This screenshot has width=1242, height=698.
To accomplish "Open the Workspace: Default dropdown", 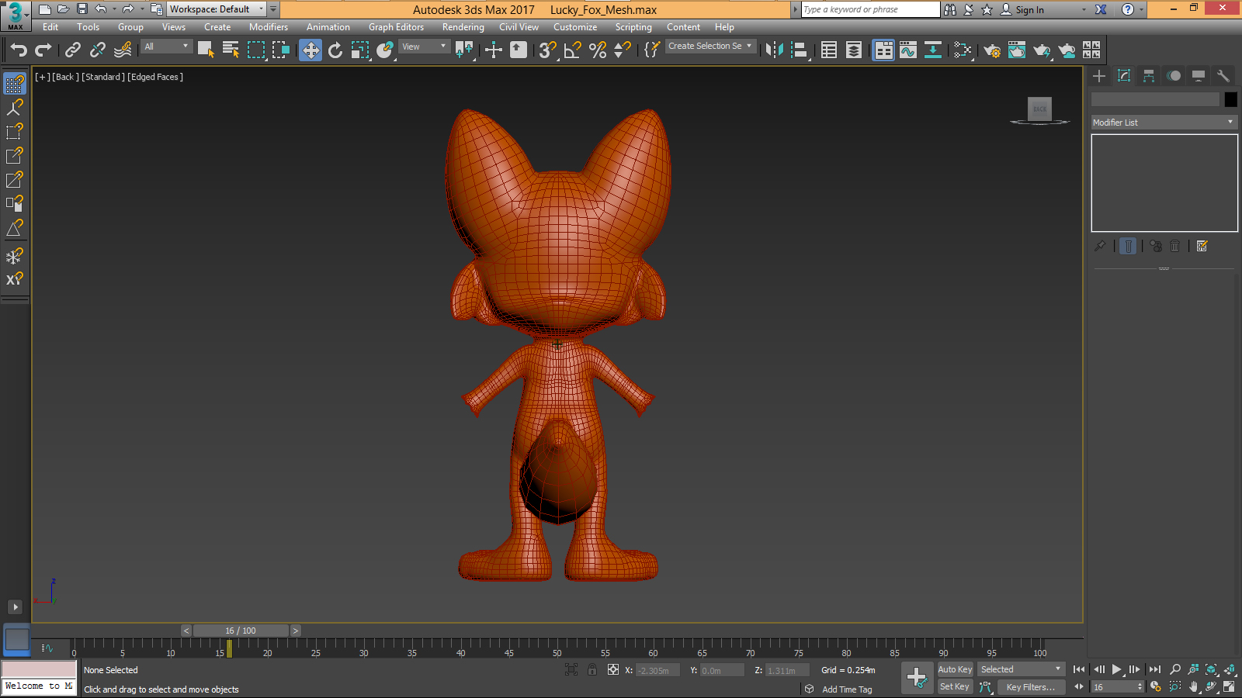I will click(217, 9).
